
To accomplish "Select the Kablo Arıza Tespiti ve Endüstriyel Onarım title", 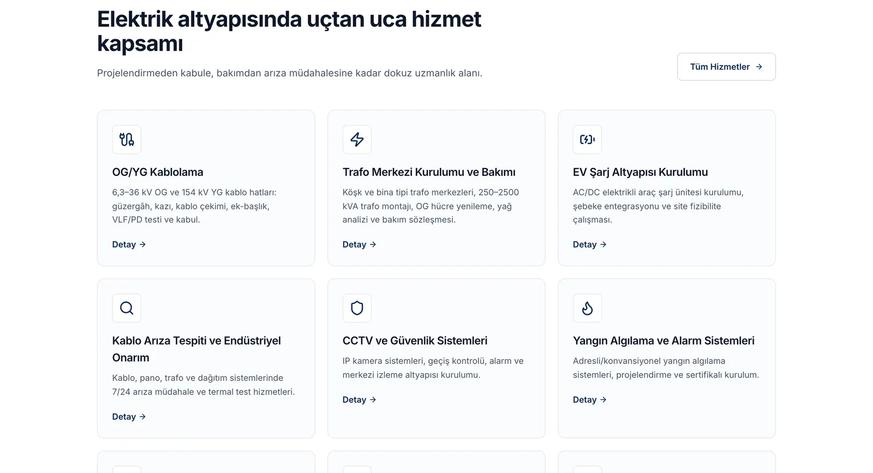I will tap(196, 349).
